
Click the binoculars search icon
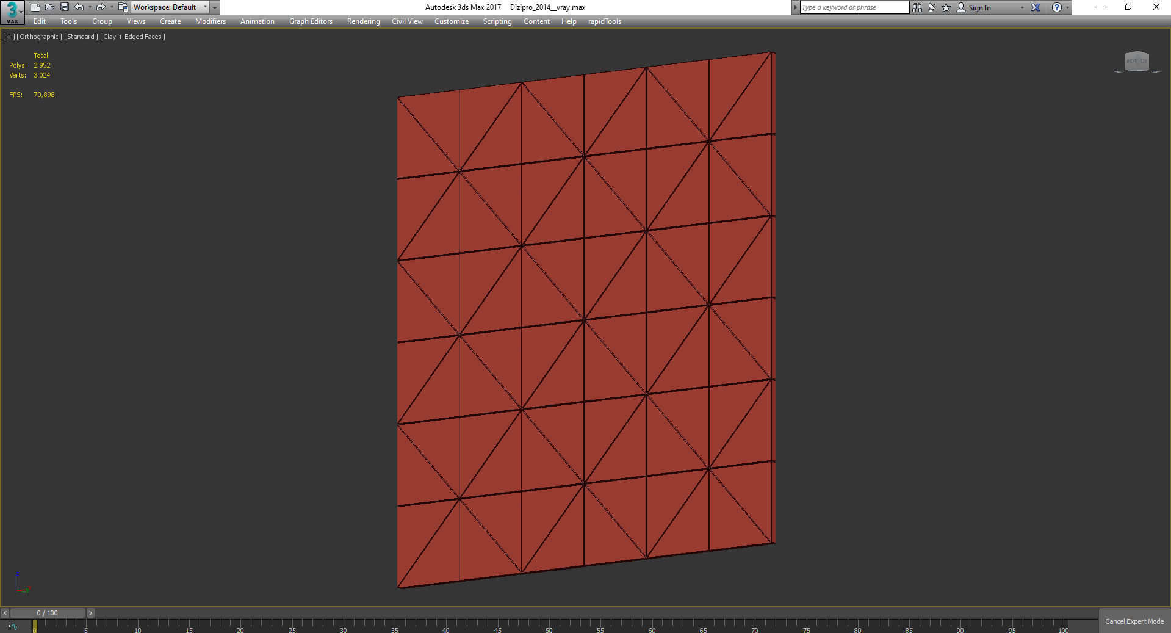[917, 7]
